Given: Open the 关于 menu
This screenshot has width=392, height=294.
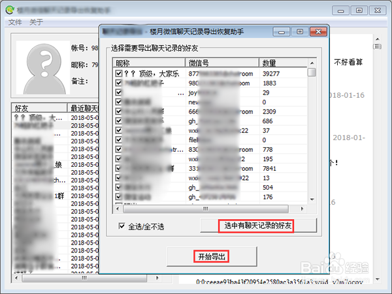Looking at the screenshot, I should (x=36, y=22).
